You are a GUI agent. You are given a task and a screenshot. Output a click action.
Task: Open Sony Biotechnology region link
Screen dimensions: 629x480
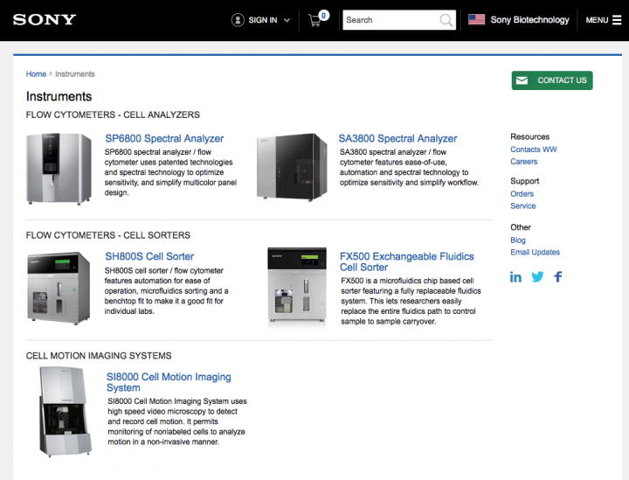pos(529,19)
